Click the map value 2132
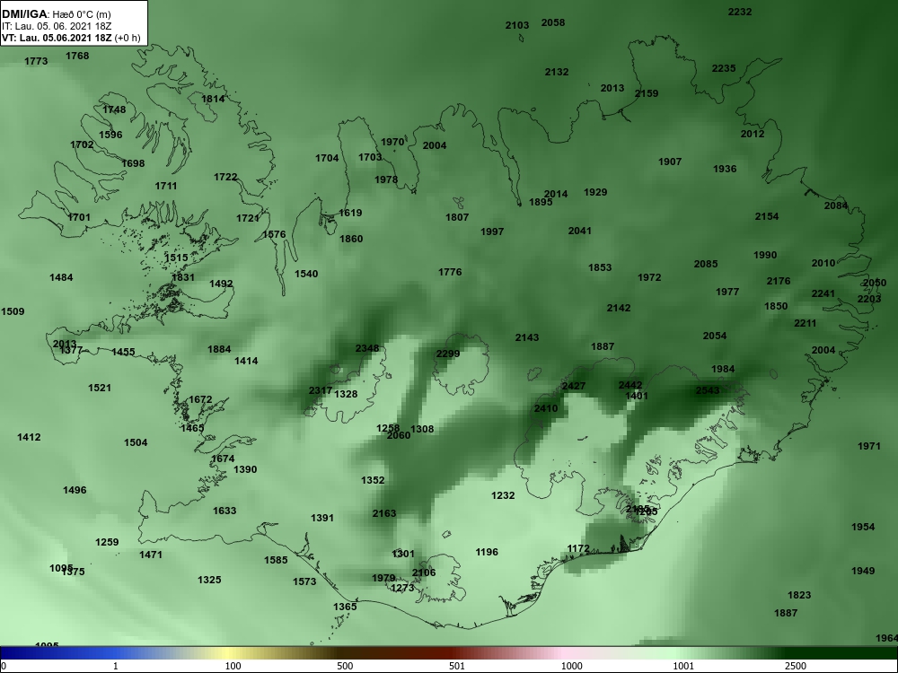Viewport: 898px width, 673px height. (x=557, y=72)
